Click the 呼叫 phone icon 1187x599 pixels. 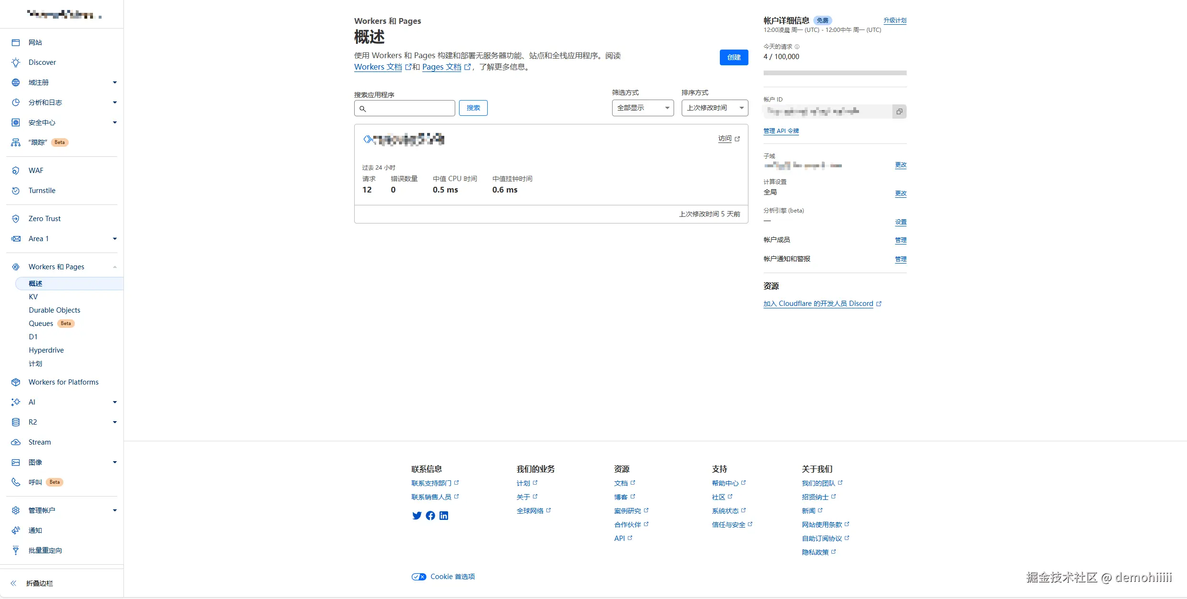(16, 482)
